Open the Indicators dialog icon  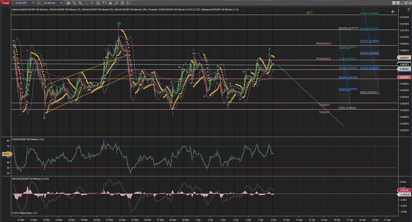(116, 3)
